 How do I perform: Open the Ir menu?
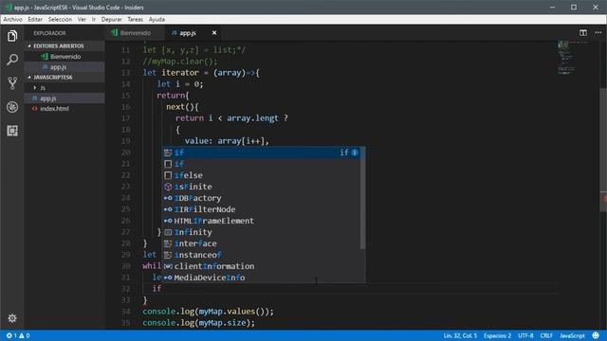coord(94,19)
